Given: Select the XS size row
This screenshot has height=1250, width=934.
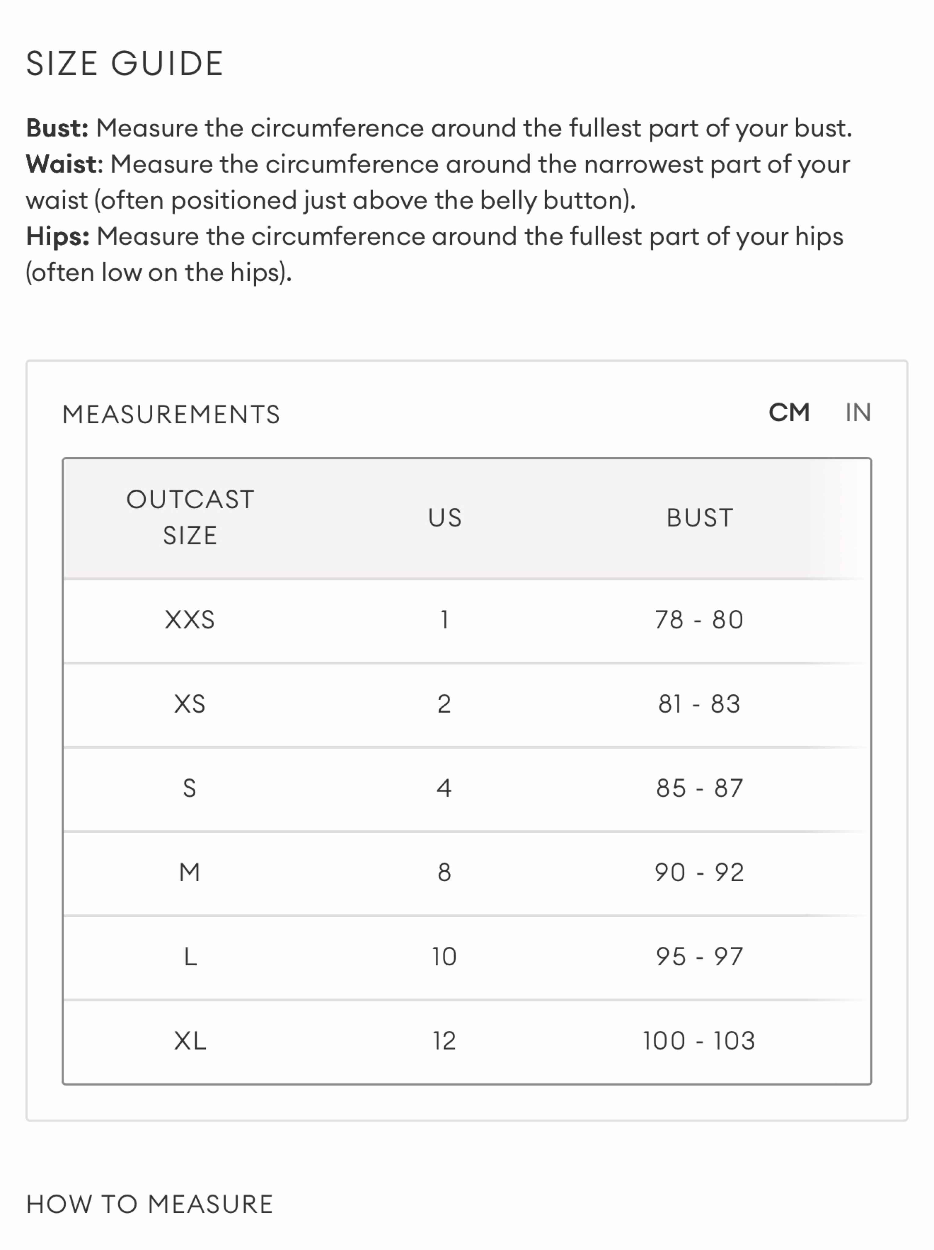Looking at the screenshot, I should [x=467, y=704].
